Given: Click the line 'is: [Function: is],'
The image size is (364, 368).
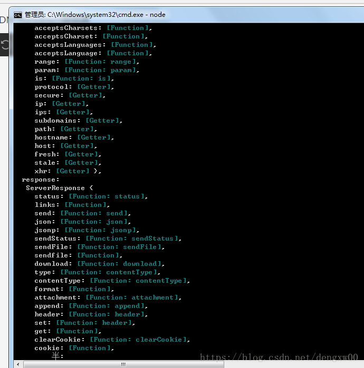Looking at the screenshot, I should 74,78.
